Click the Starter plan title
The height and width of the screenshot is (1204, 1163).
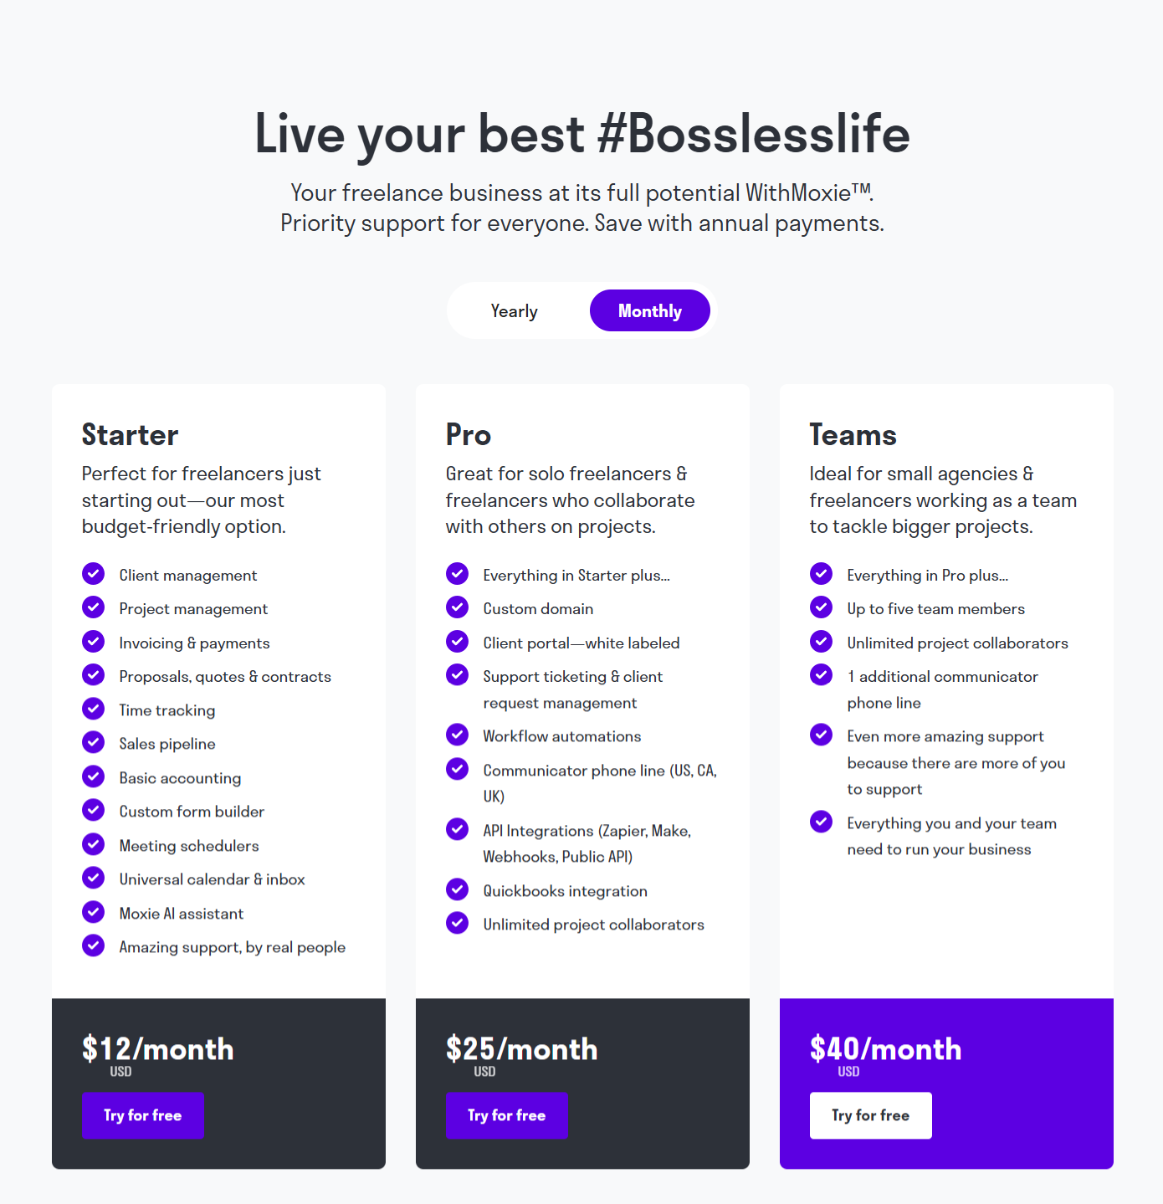(130, 435)
